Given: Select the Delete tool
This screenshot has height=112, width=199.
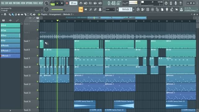Looking at the screenshot, I should coord(16,15).
